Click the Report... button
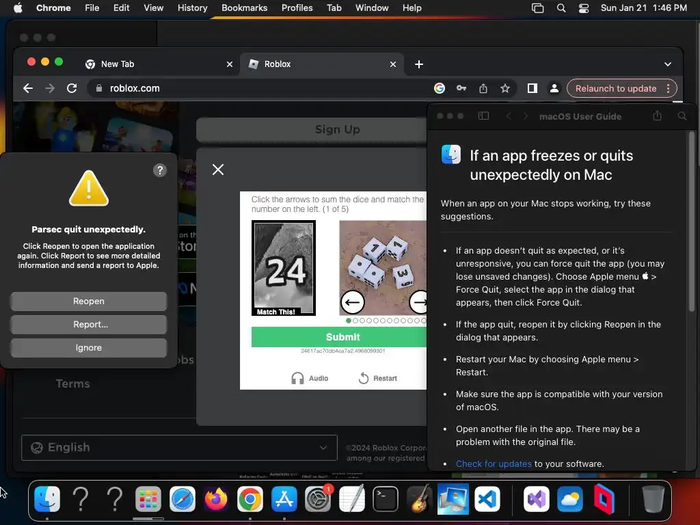The width and height of the screenshot is (700, 525). tap(88, 325)
